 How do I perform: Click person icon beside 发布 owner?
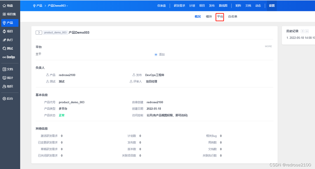pos(134,75)
